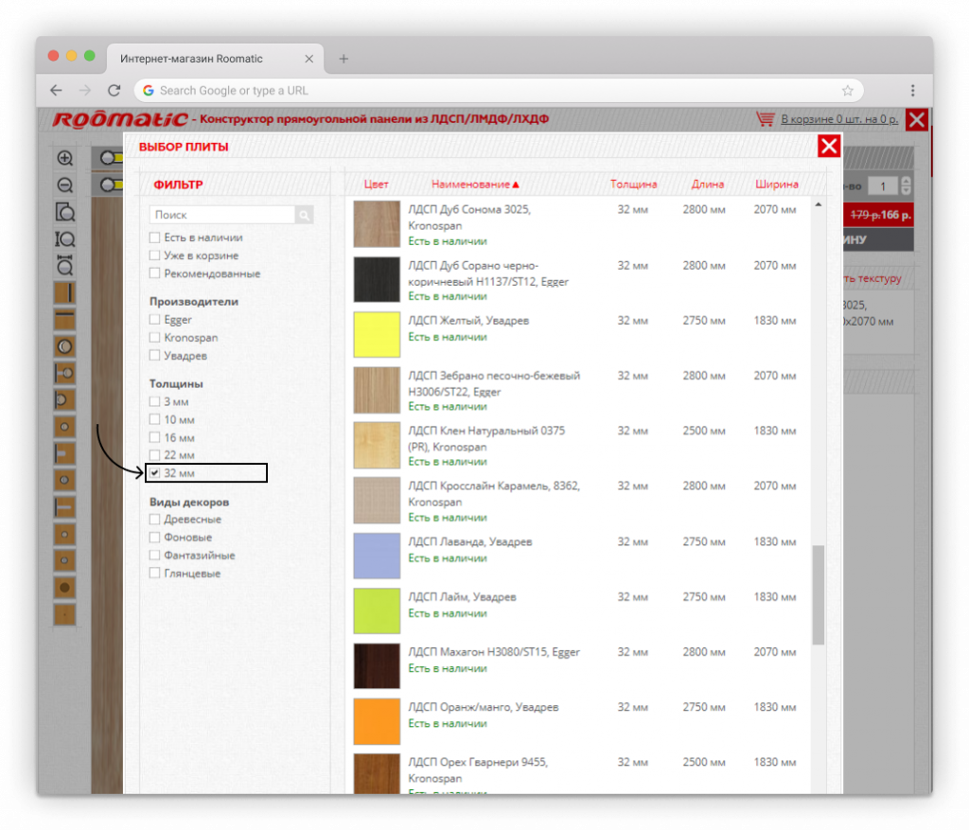The width and height of the screenshot is (969, 830).
Task: Click the browser reload button
Action: point(115,91)
